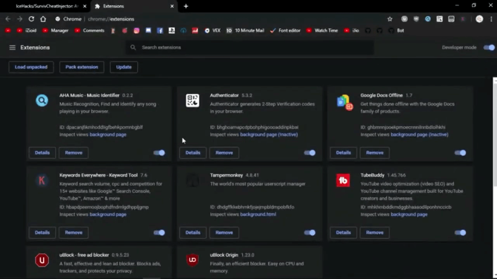
Task: Open the Extensions hamburger menu
Action: click(12, 47)
